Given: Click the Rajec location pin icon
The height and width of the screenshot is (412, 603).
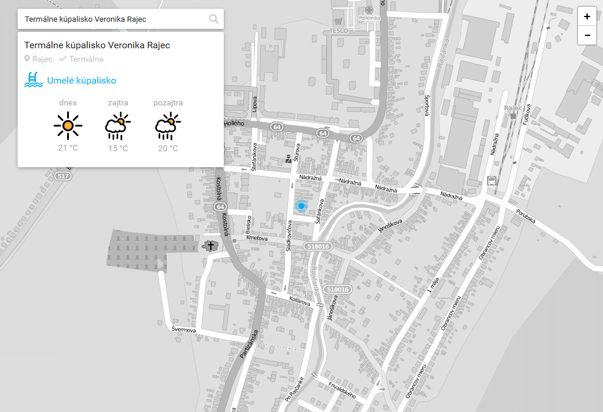Looking at the screenshot, I should [27, 59].
